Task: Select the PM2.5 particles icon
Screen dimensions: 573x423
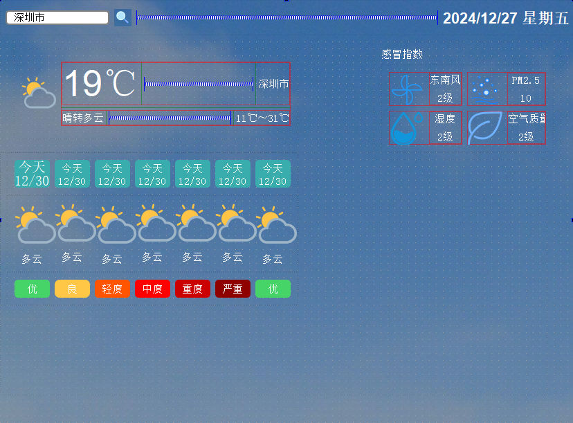Action: (x=486, y=89)
